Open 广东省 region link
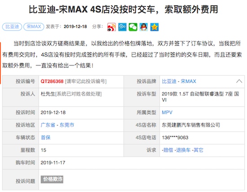The image size is (247, 192). pos(48,125)
